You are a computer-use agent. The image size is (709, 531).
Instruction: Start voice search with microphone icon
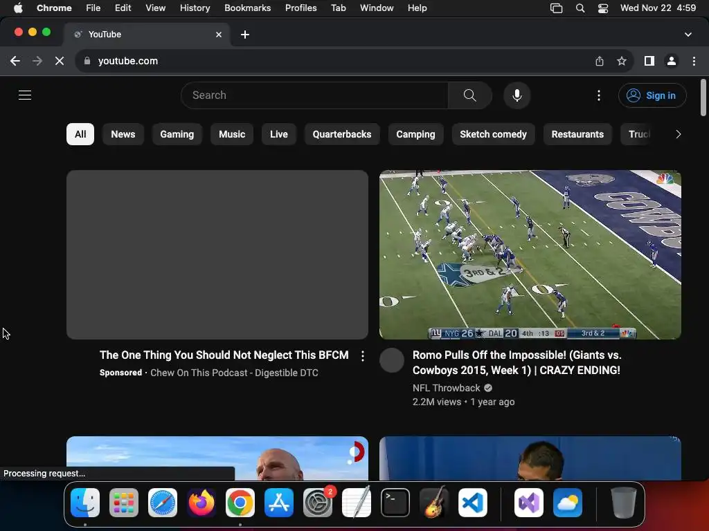pyautogui.click(x=517, y=95)
